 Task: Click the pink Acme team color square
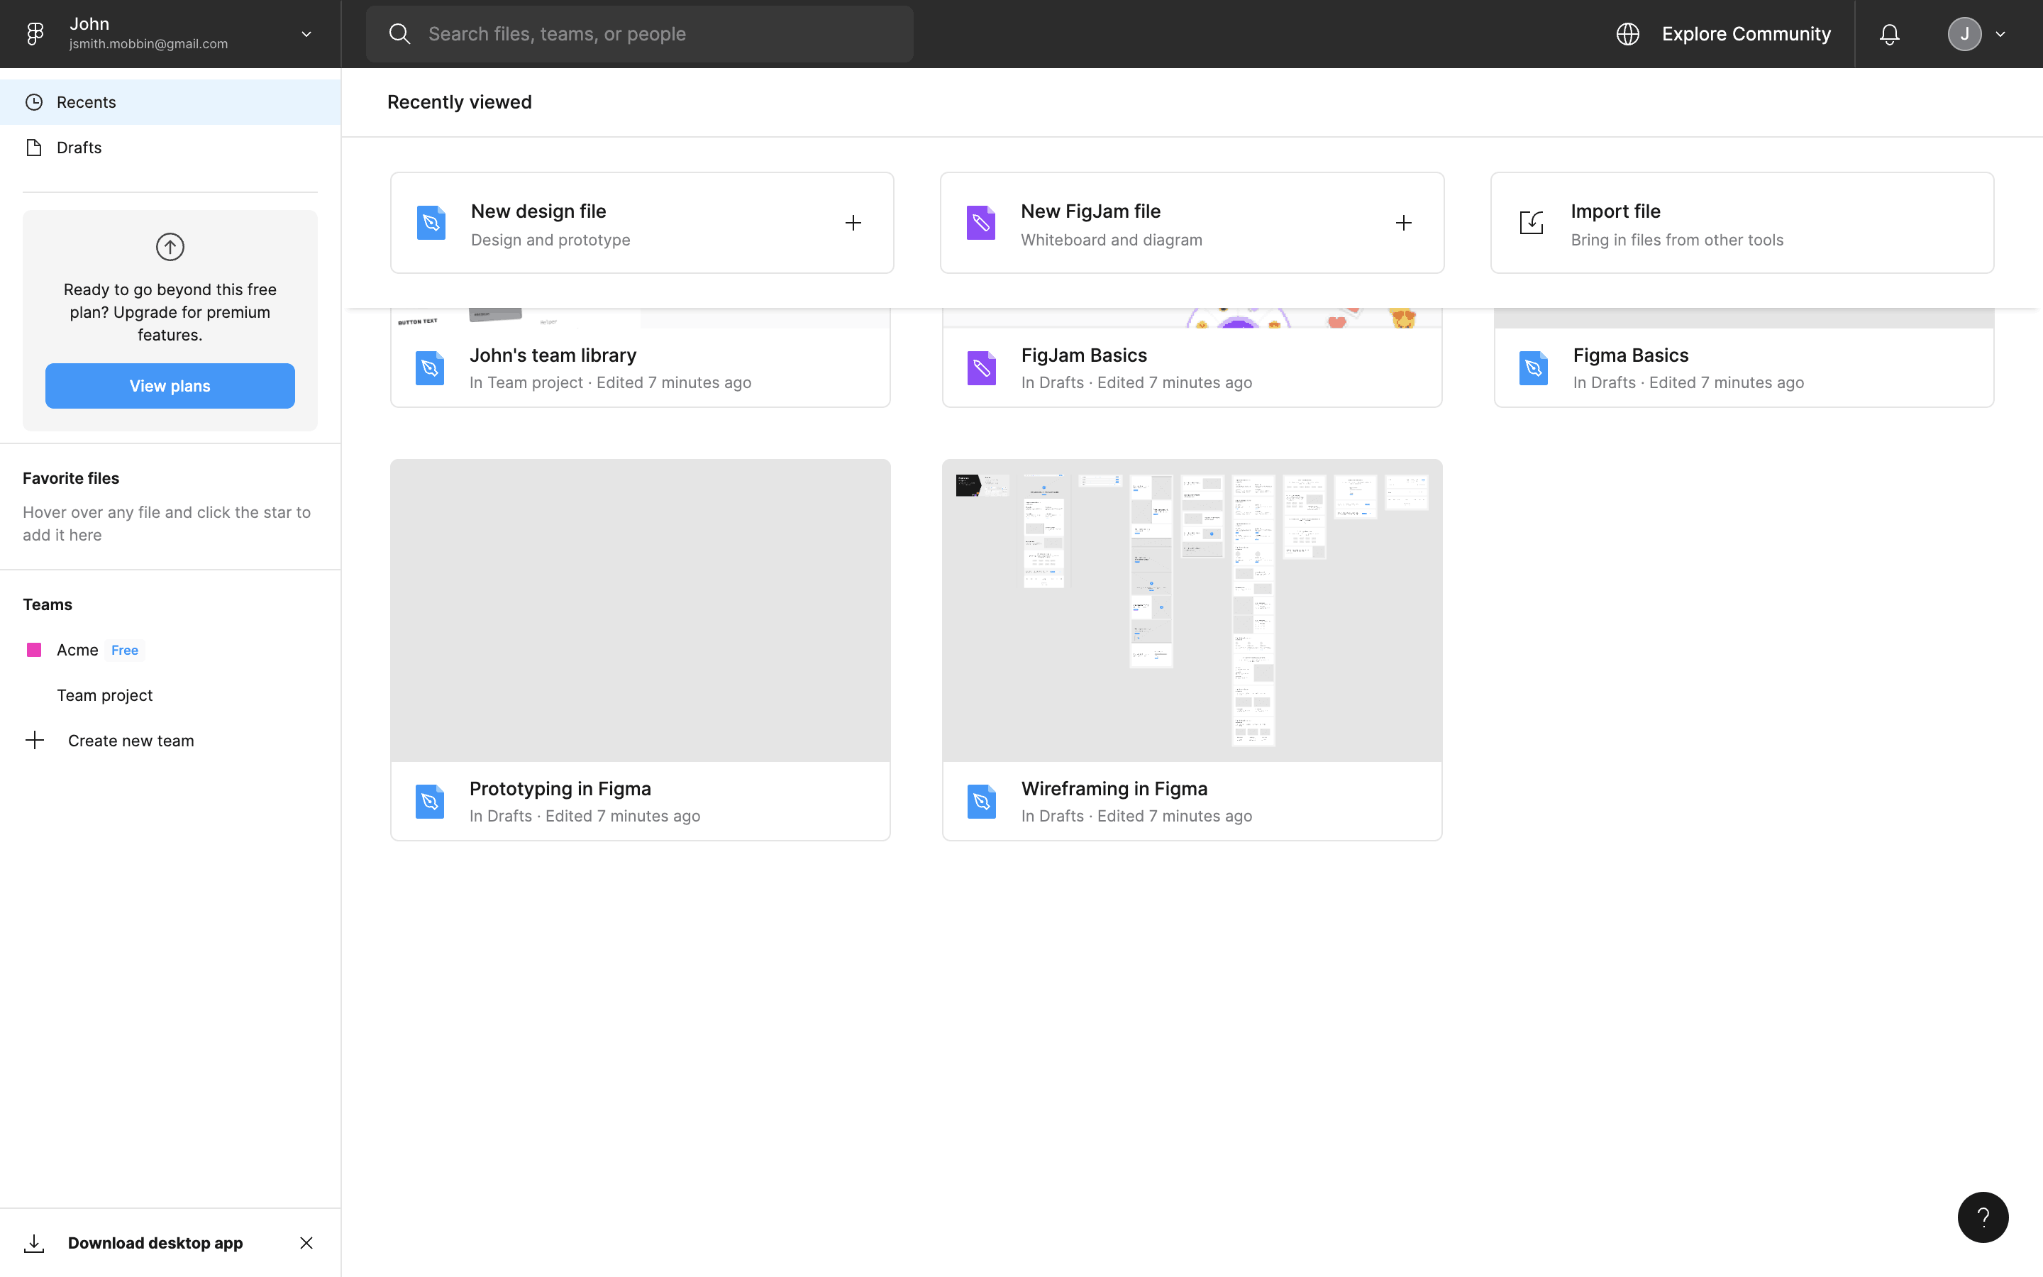pyautogui.click(x=34, y=649)
